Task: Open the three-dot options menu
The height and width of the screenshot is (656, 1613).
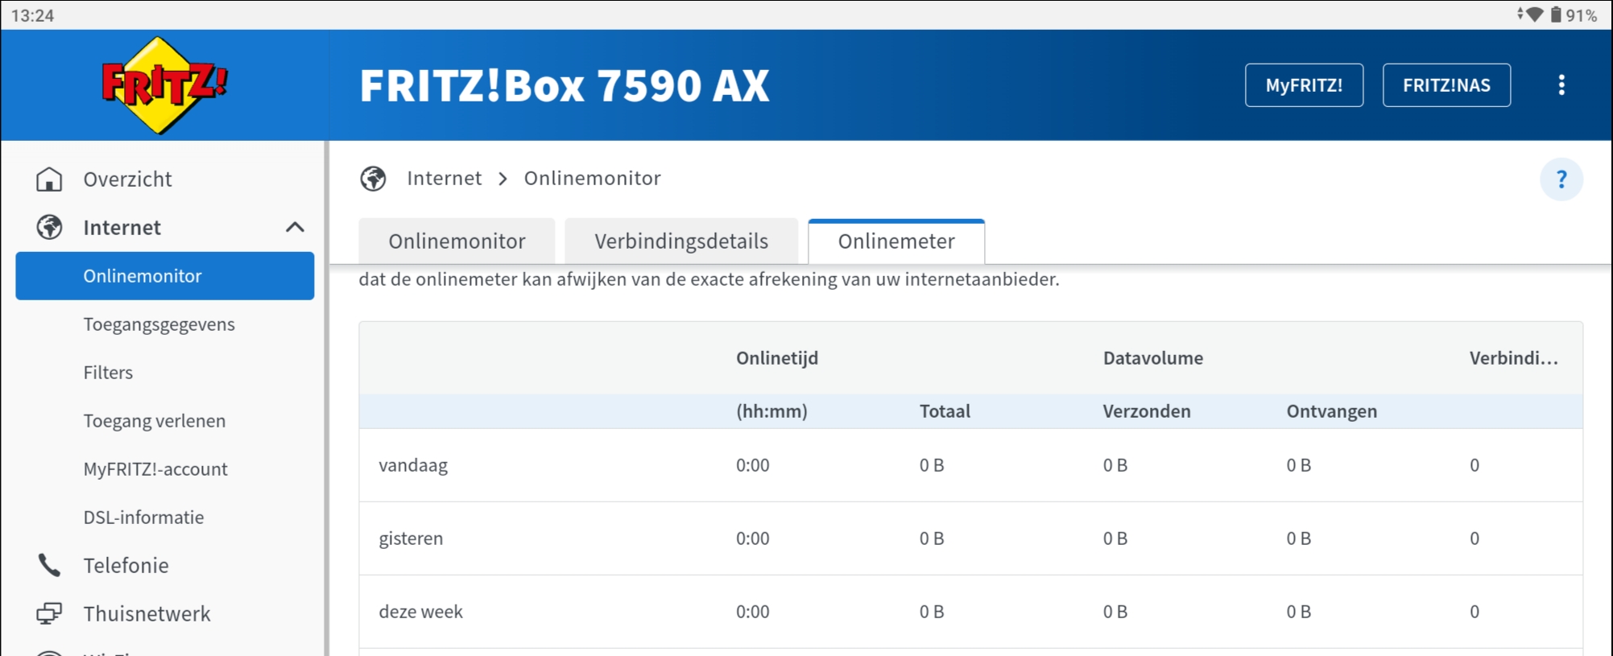Action: click(x=1561, y=85)
